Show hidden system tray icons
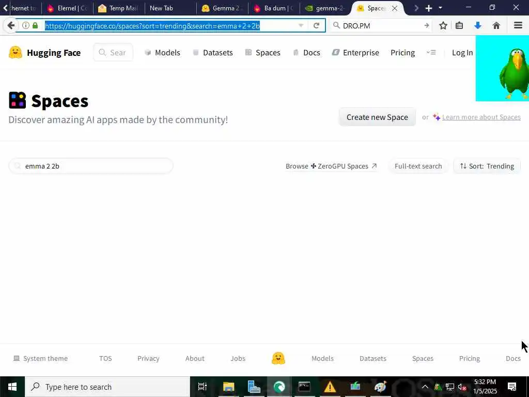This screenshot has width=529, height=397. [x=425, y=387]
